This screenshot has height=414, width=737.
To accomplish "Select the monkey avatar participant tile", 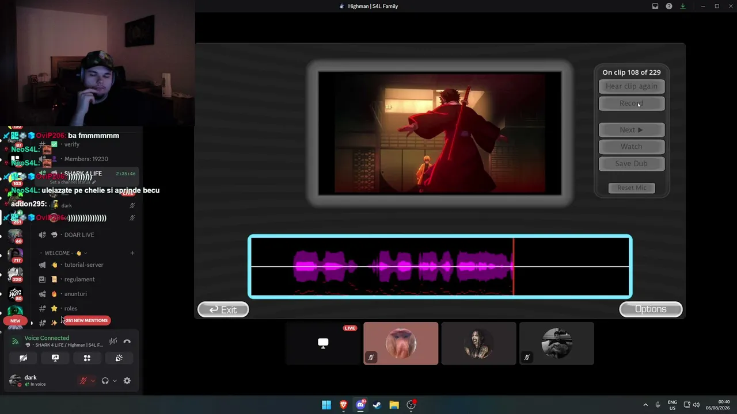I will (x=401, y=343).
